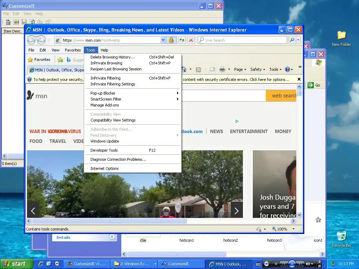Screen dimensions: 359x269
Task: Click the msn butterfly logo
Action: point(30,95)
